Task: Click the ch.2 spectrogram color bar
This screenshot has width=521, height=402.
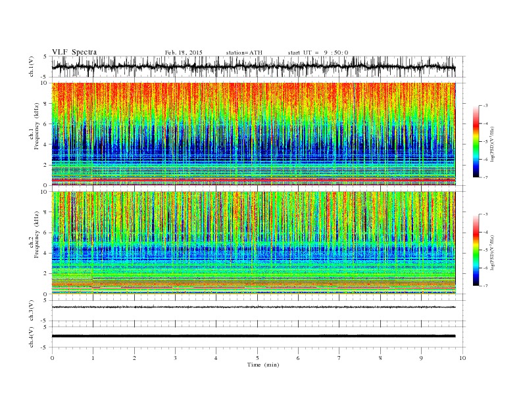Action: click(x=476, y=250)
